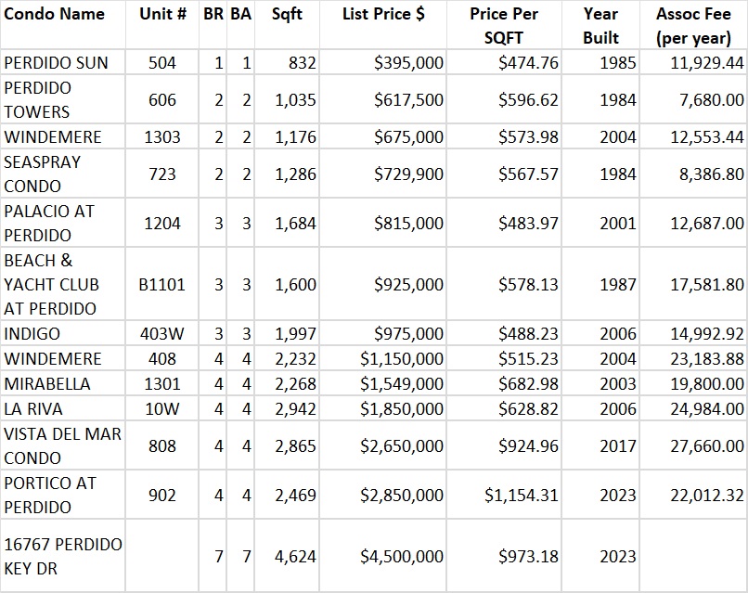Select the Year Built header cell
This screenshot has width=748, height=593.
pyautogui.click(x=600, y=26)
